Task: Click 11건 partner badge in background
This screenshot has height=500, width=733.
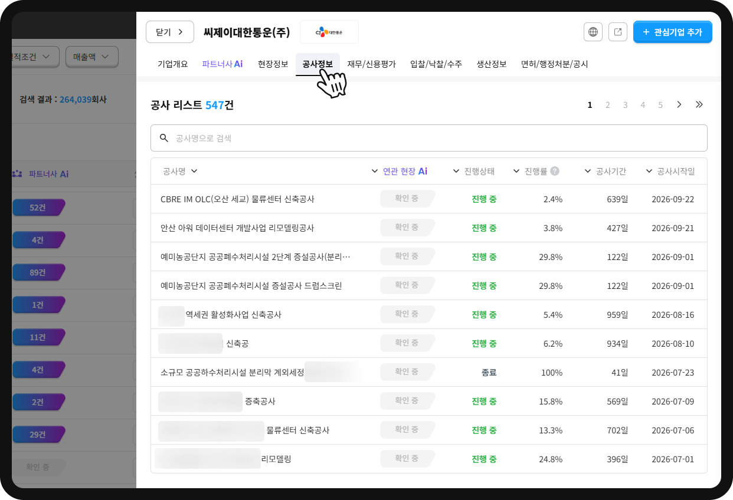Action: pos(38,337)
